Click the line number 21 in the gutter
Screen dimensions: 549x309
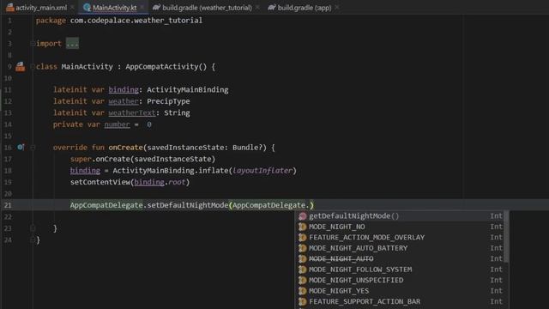(8, 205)
